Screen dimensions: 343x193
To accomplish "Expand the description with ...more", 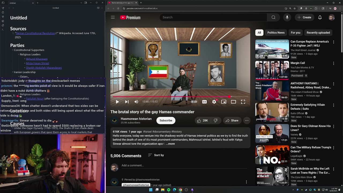I will coord(170,144).
